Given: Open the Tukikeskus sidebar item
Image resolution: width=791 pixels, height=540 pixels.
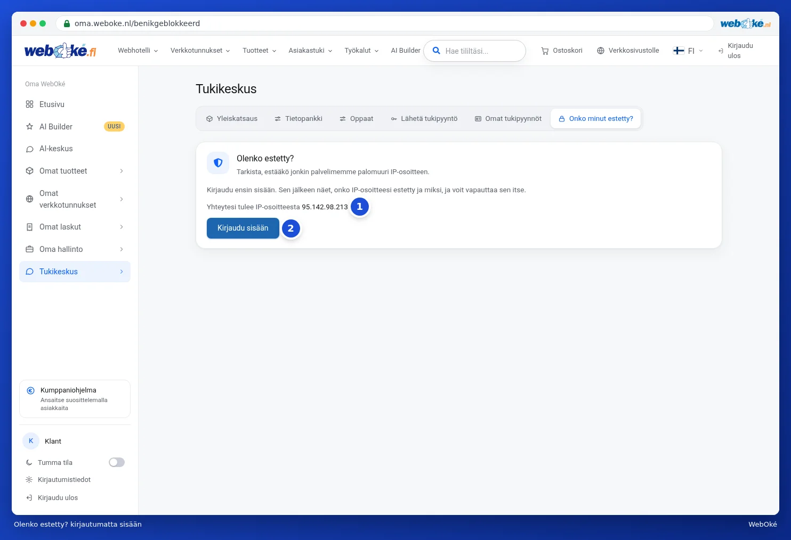Looking at the screenshot, I should tap(75, 272).
